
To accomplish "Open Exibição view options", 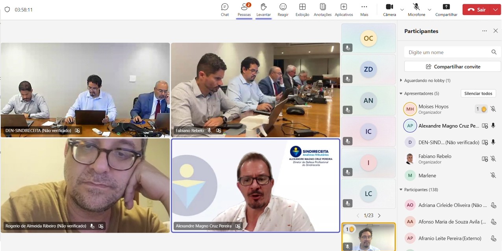I will pyautogui.click(x=302, y=10).
